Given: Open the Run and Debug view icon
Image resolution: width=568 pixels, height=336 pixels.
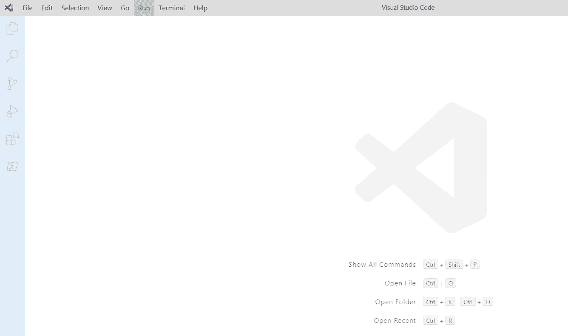Looking at the screenshot, I should pos(12,111).
